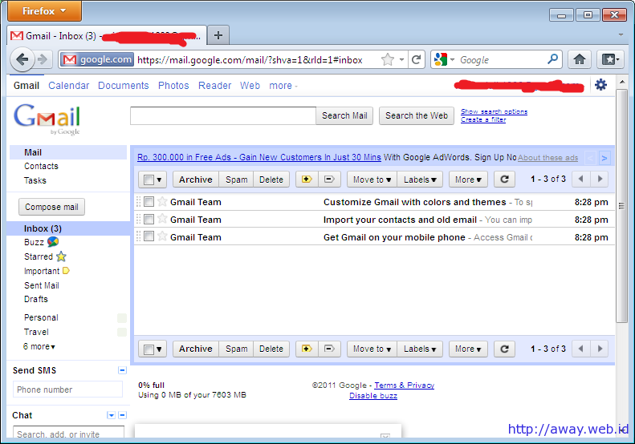Click bottom toolbar mark important plus icon
Image resolution: width=635 pixels, height=444 pixels.
307,349
